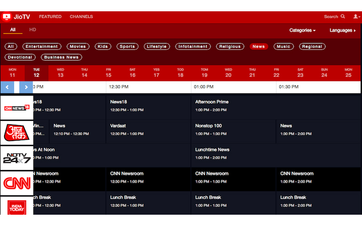Viewport: 362px width, 226px height.
Task: Open News18 12:30 PM - 1:00 PM program
Action: tap(148, 108)
